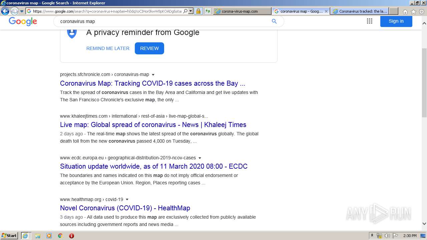This screenshot has height=240, width=427.
Task: Expand options arrow for sfchronicle result
Action: (x=153, y=75)
